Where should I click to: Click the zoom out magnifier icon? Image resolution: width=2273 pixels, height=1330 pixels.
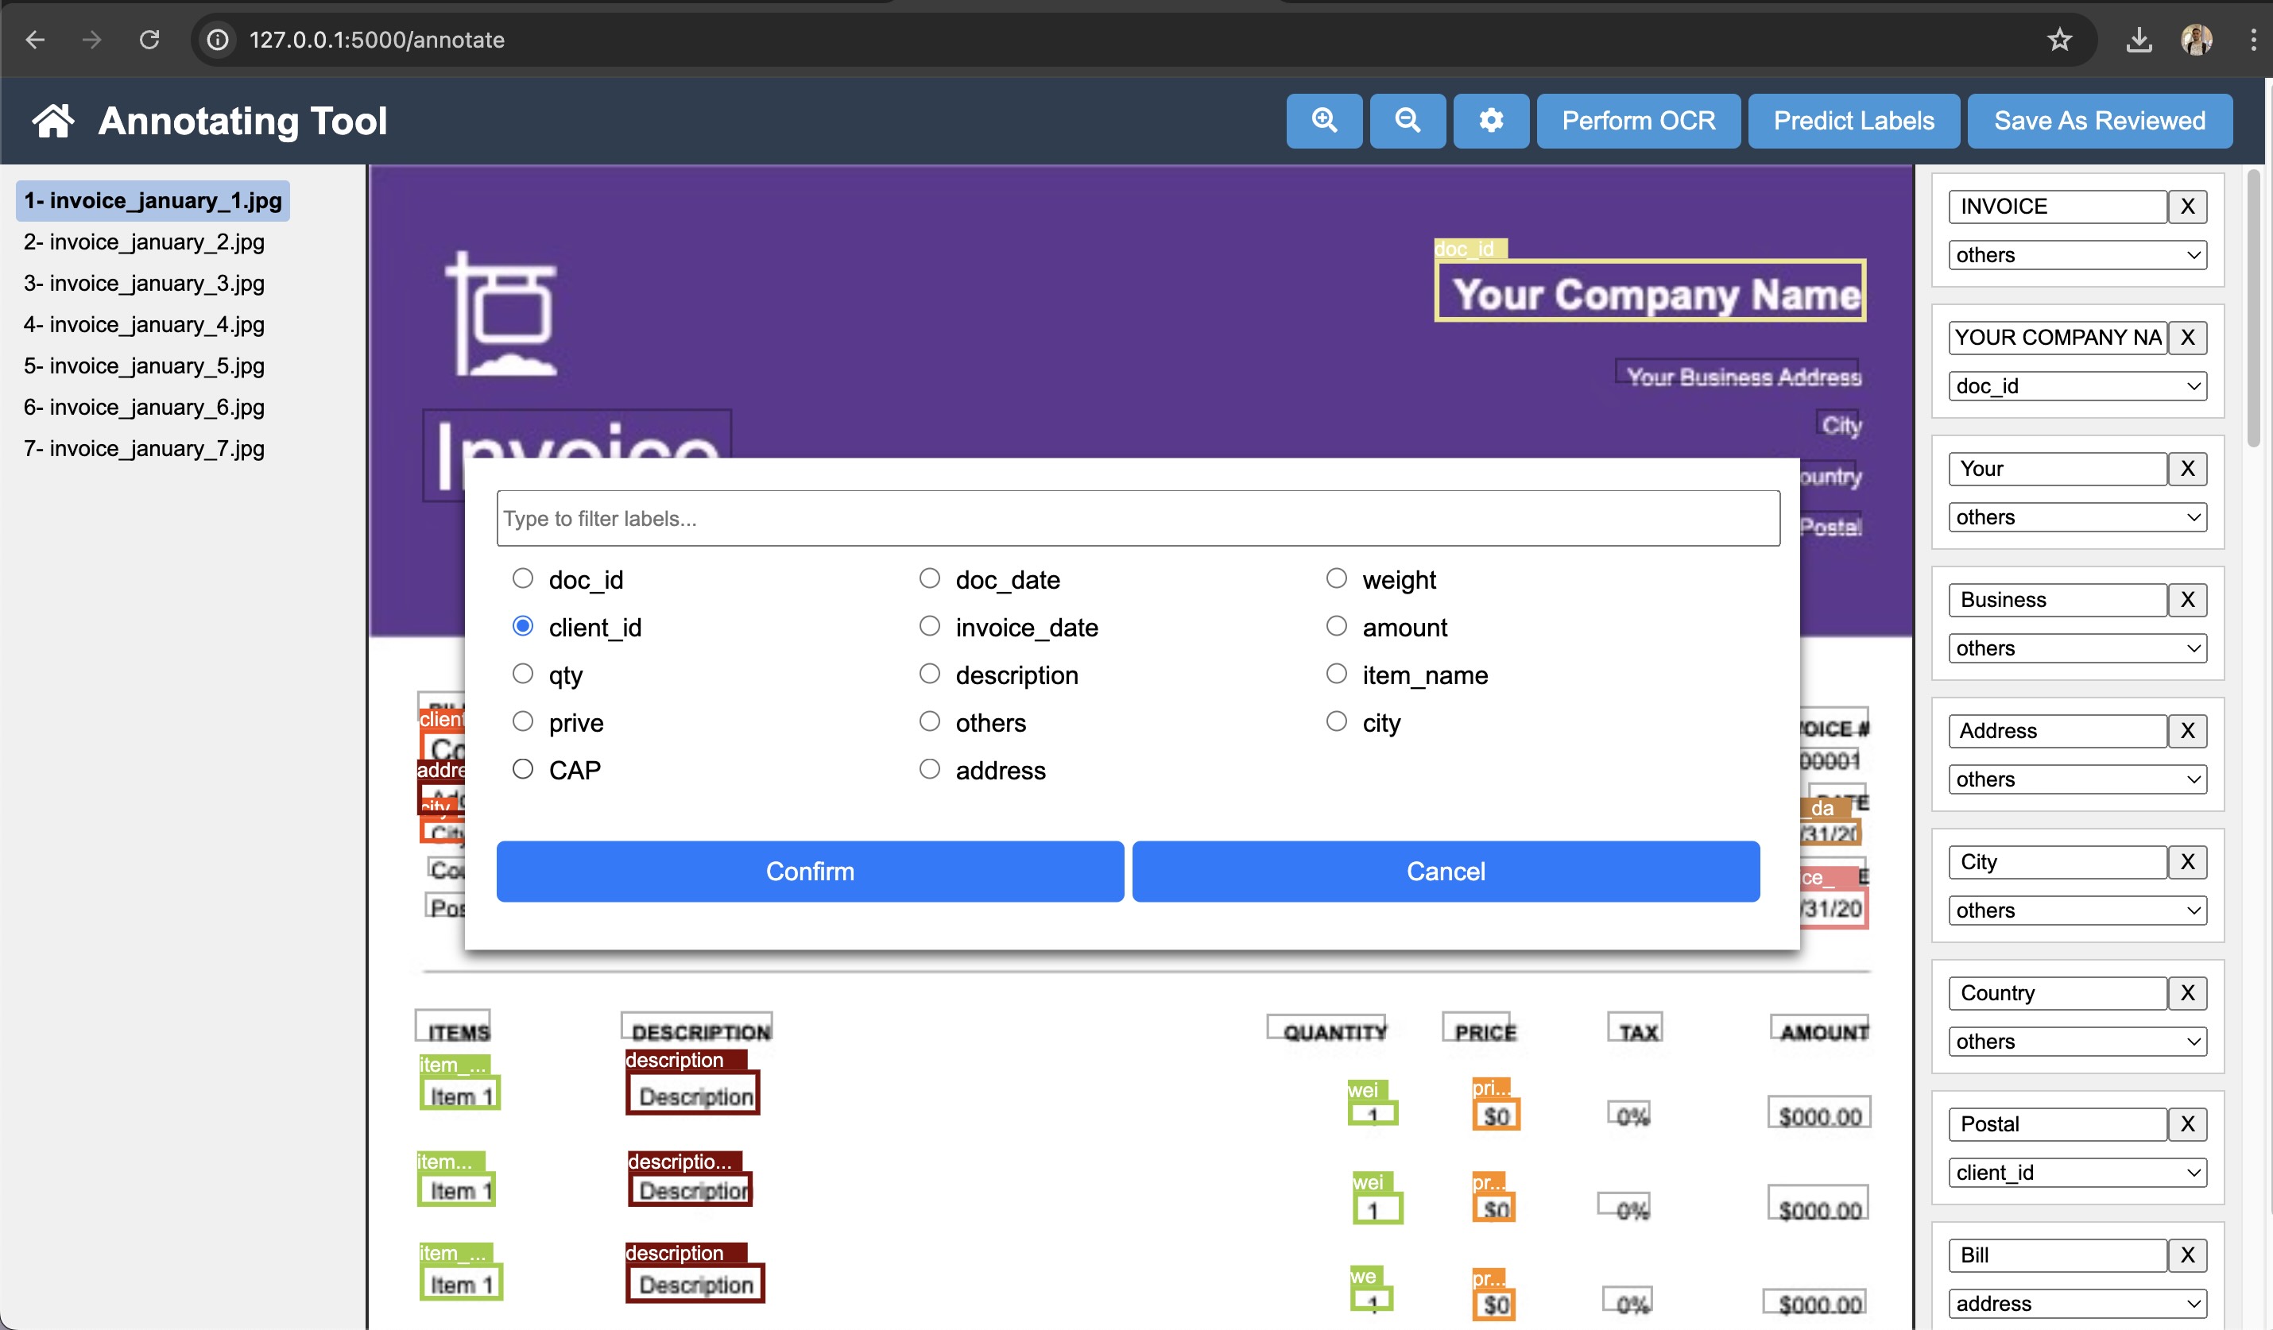tap(1405, 120)
